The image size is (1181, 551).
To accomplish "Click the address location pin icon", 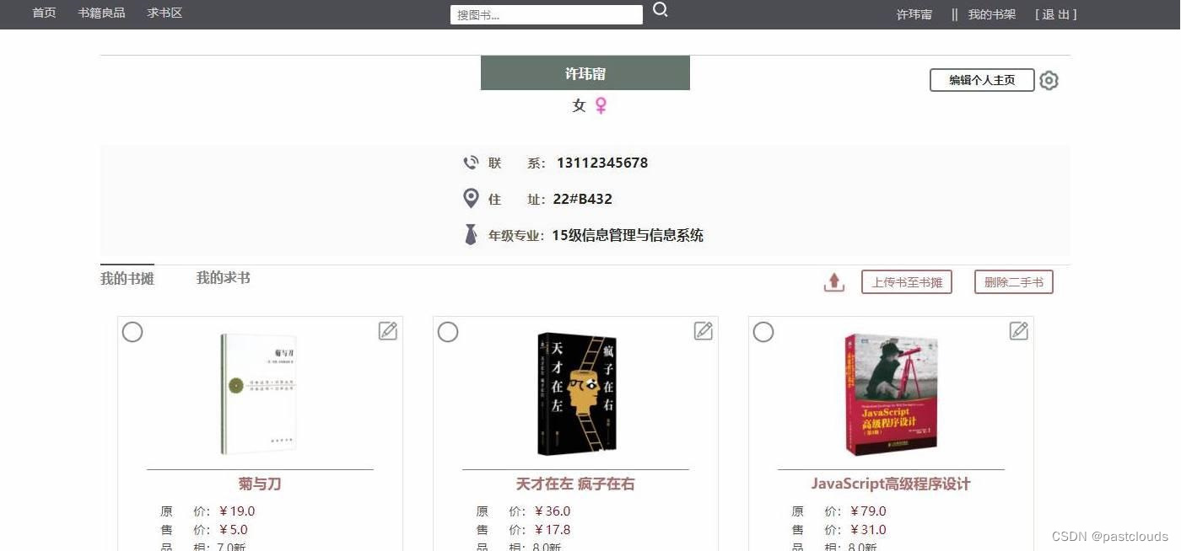I will [x=472, y=199].
